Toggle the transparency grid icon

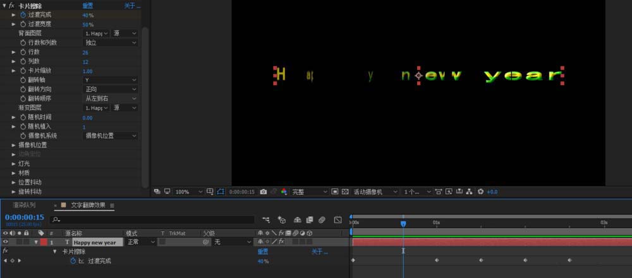point(345,192)
